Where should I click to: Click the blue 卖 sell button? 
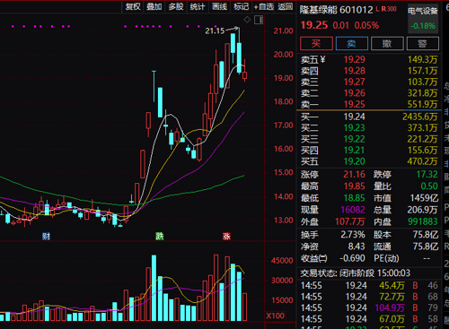[352, 44]
